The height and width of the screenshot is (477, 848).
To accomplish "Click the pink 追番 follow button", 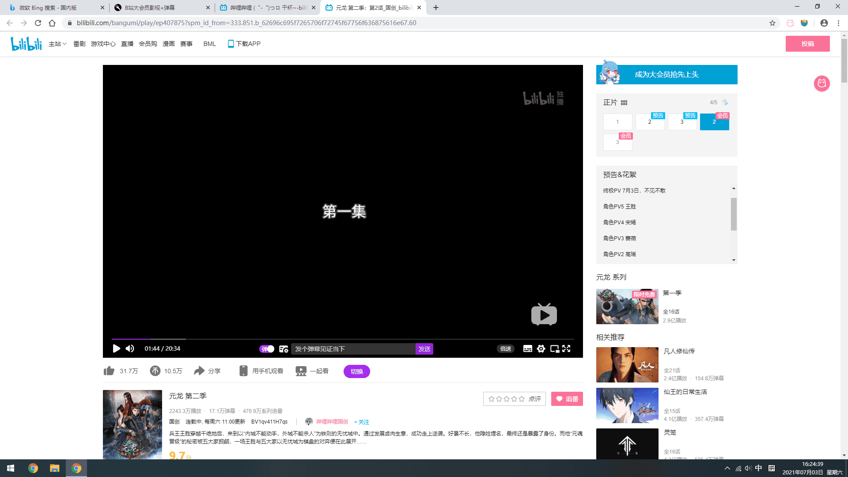I will pos(567,399).
